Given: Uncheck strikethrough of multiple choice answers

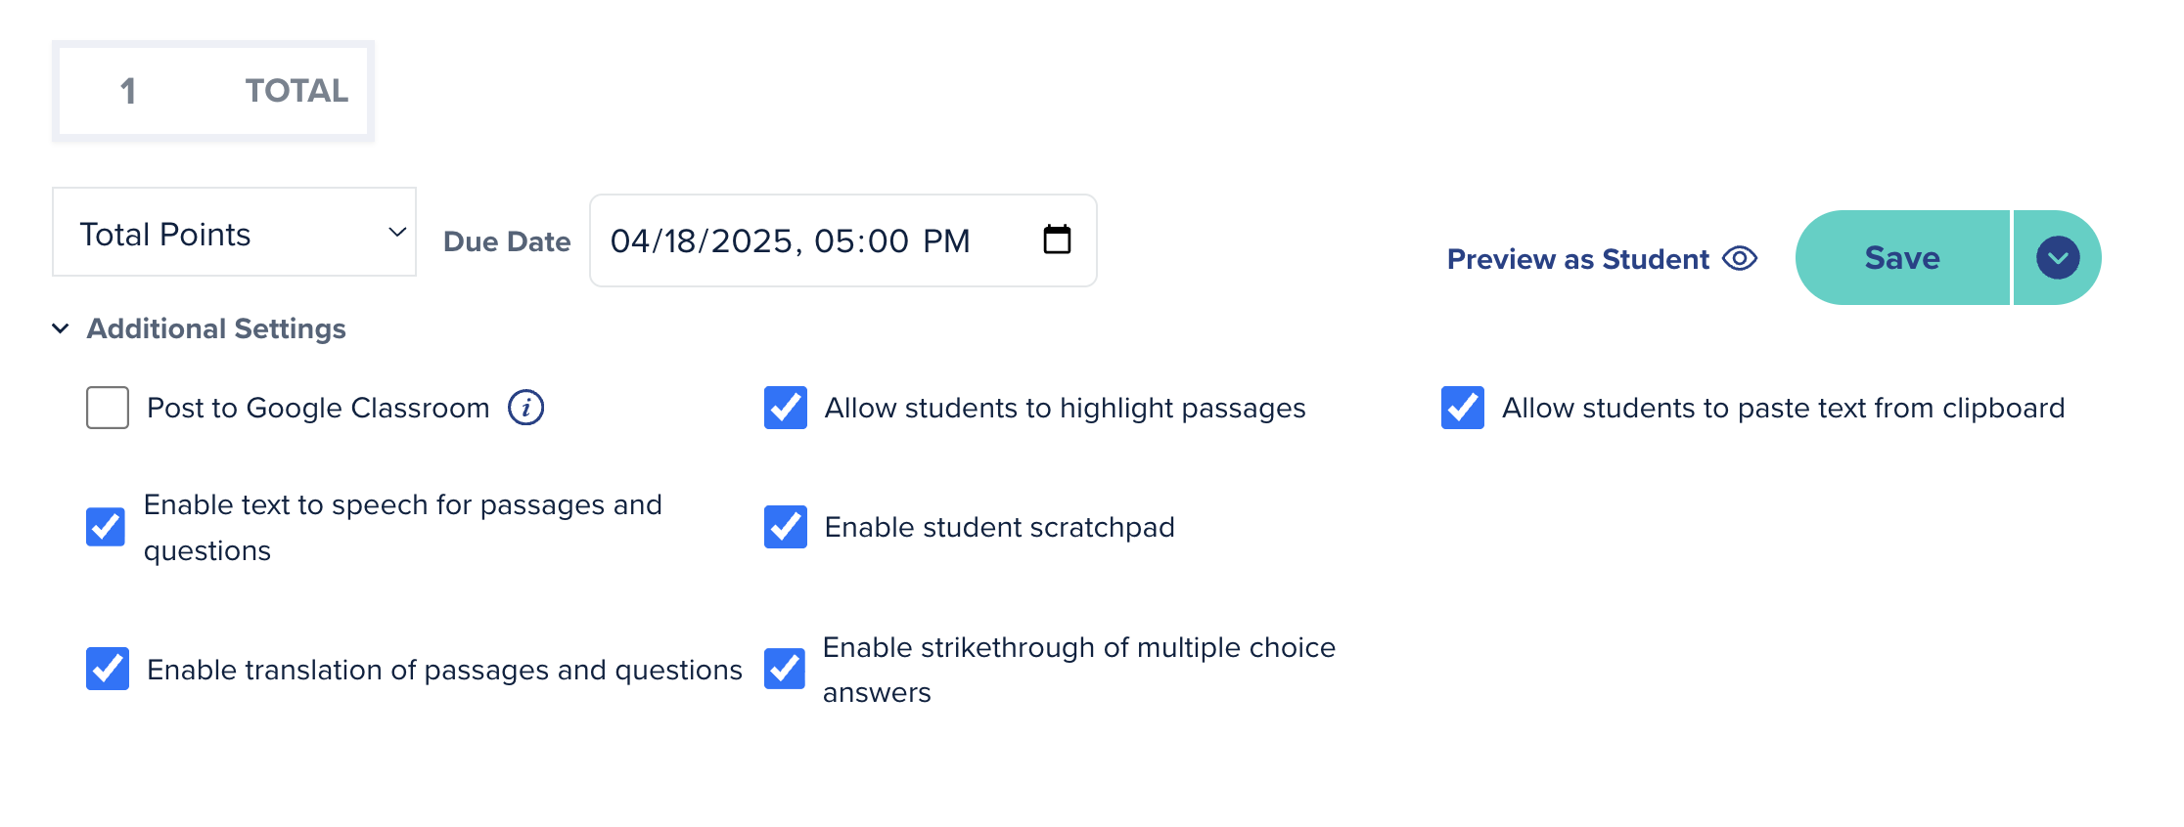Looking at the screenshot, I should 785,669.
